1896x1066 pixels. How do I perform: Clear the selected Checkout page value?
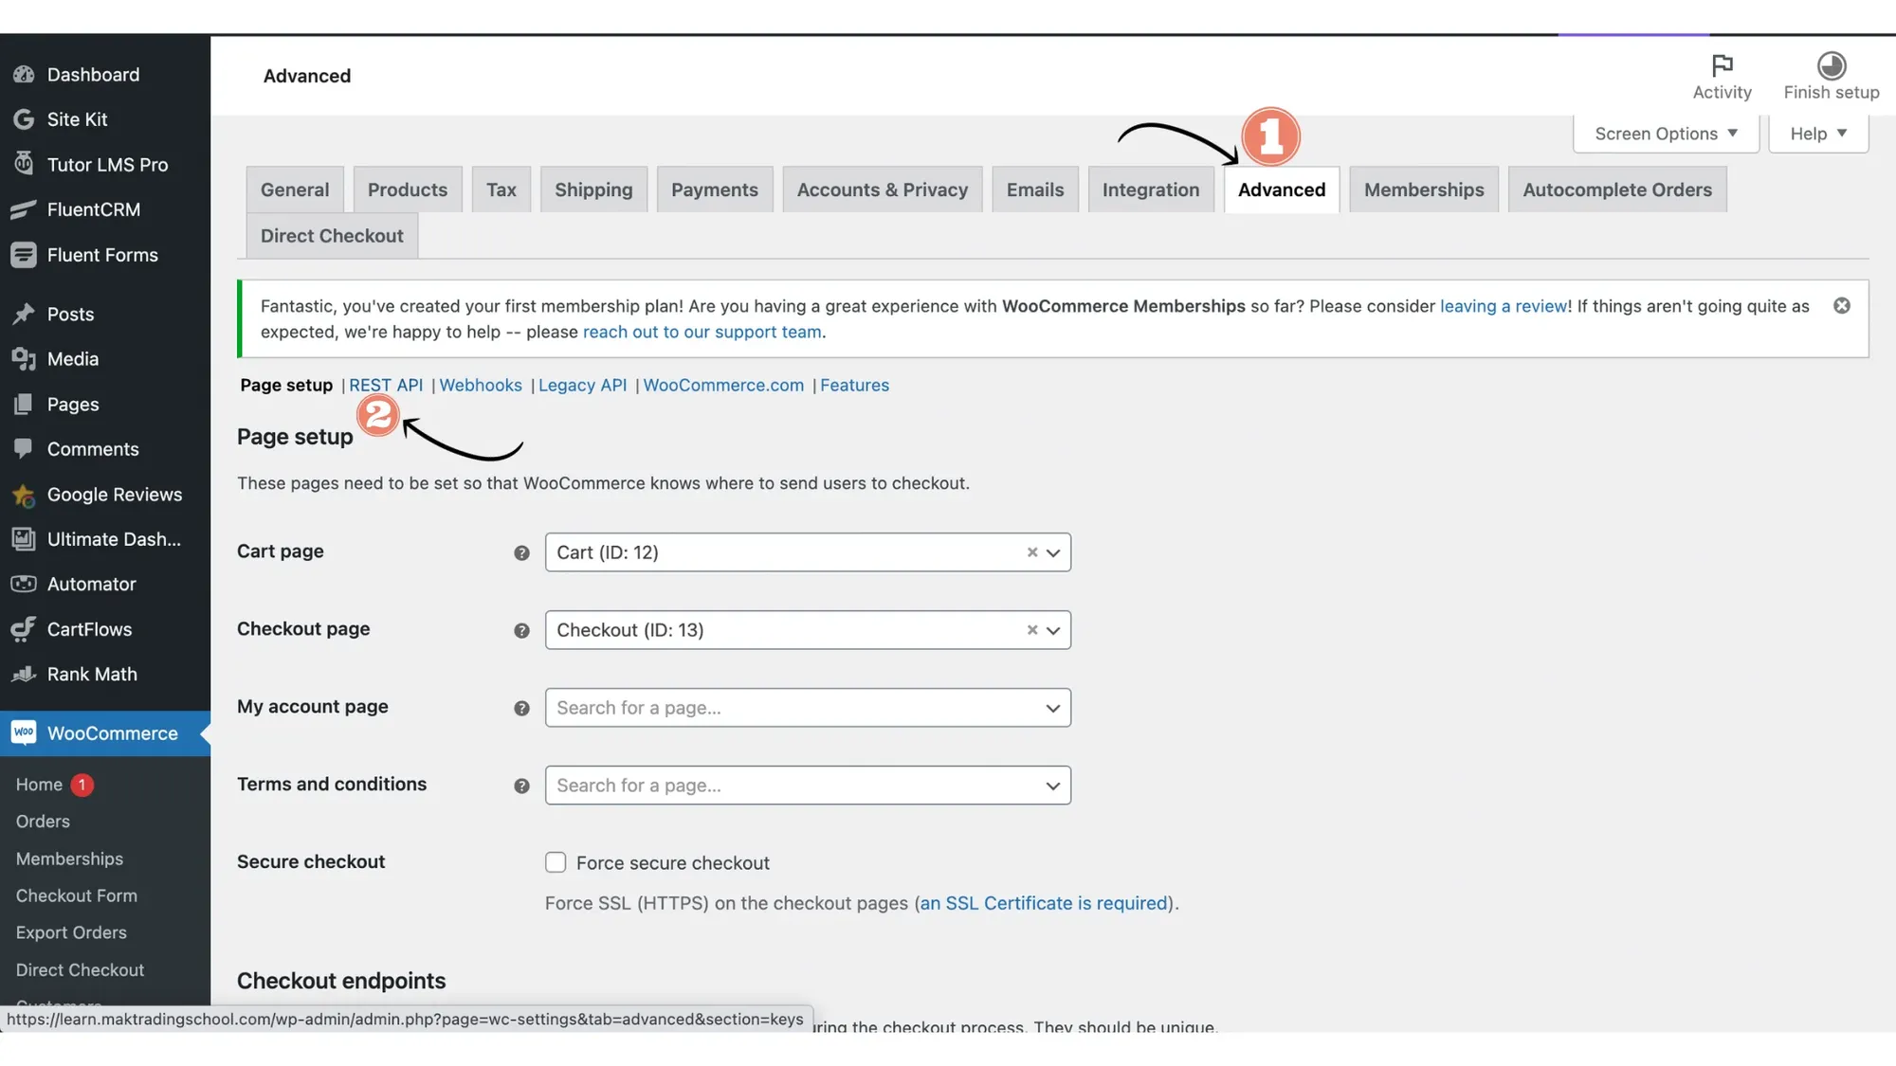point(1031,630)
